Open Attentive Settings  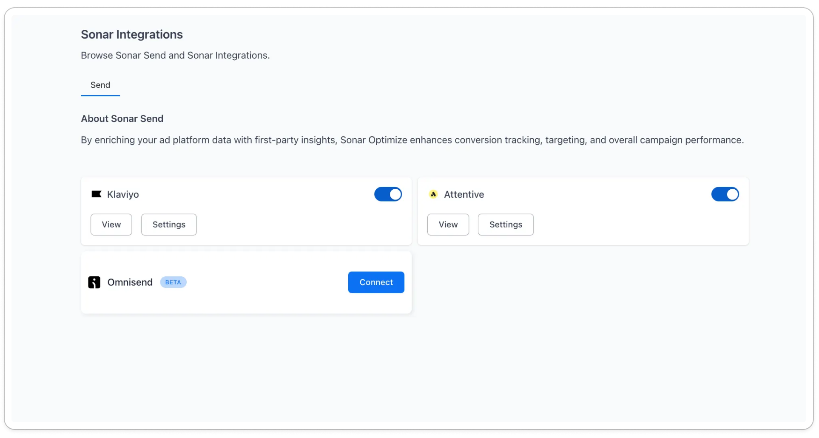(x=506, y=225)
